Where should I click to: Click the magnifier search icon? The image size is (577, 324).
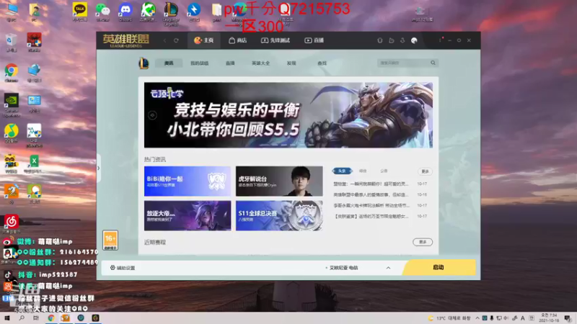click(x=433, y=63)
